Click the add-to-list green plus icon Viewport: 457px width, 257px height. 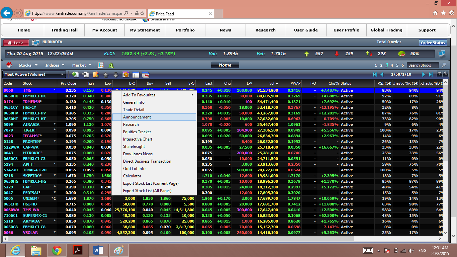[75, 75]
